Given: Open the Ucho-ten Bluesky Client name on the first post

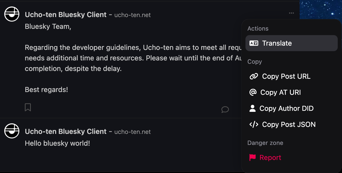Looking at the screenshot, I should [x=66, y=15].
